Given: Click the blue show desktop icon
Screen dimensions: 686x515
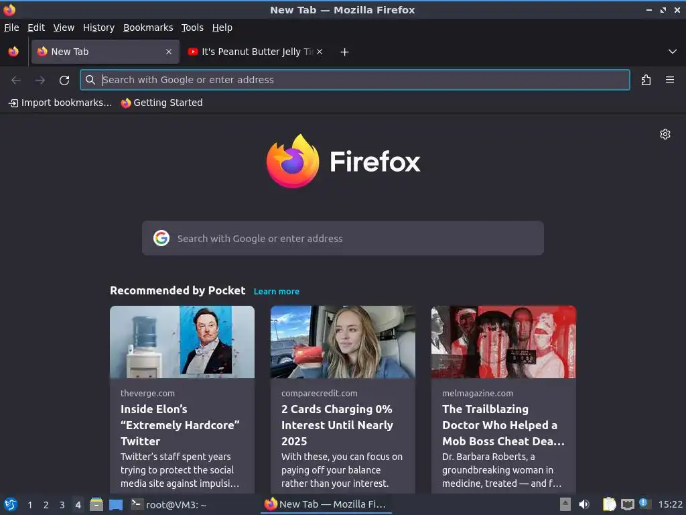Looking at the screenshot, I should pos(116,505).
